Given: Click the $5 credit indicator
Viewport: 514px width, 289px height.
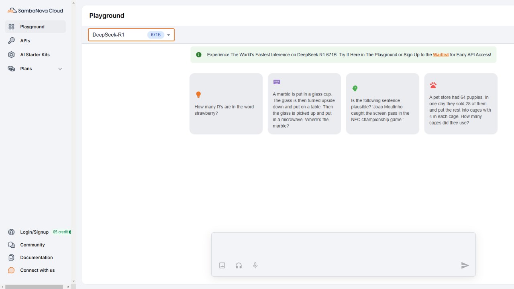Looking at the screenshot, I should (62, 232).
